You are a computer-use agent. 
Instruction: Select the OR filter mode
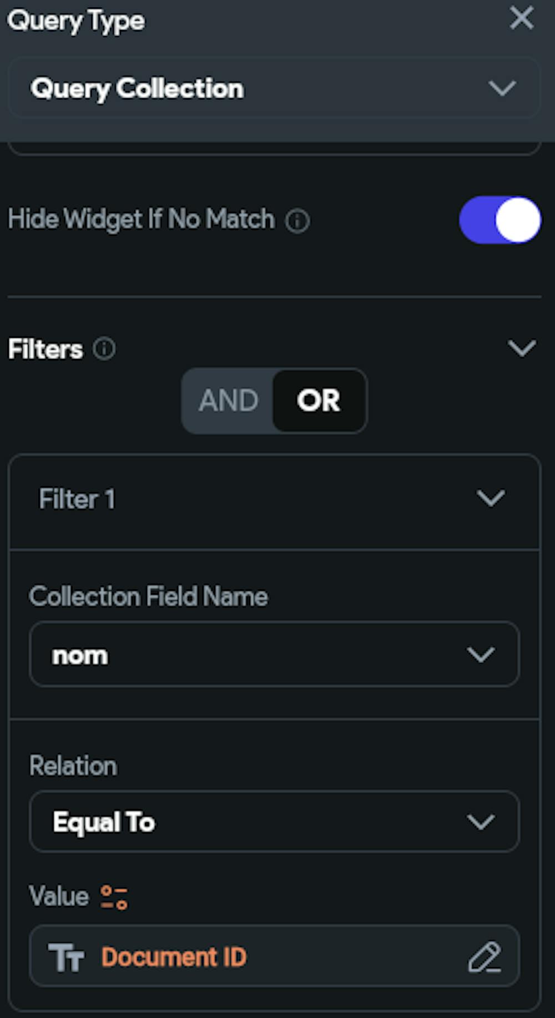tap(319, 401)
